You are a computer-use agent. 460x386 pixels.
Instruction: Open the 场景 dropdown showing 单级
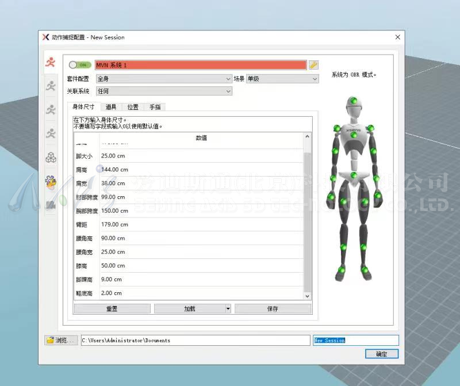[x=282, y=79]
